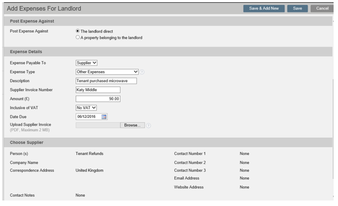
Task: Click the help icon beside Browse button
Action: click(x=148, y=126)
